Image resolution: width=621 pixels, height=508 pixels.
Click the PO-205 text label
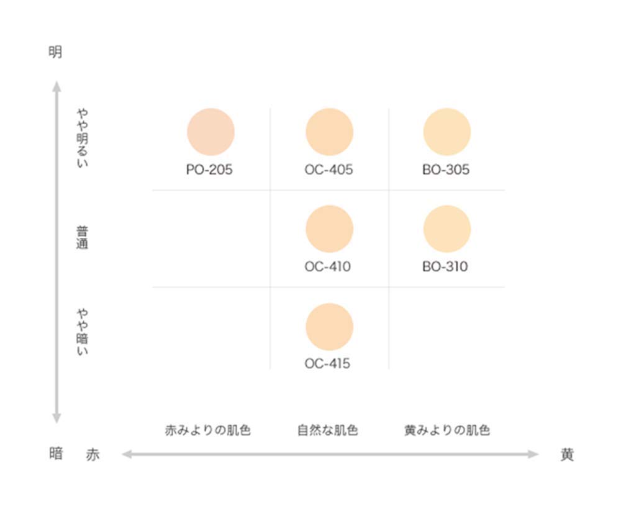(x=209, y=170)
